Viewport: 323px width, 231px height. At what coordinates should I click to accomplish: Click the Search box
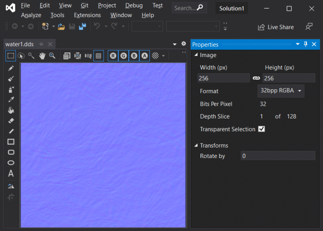tap(189, 8)
